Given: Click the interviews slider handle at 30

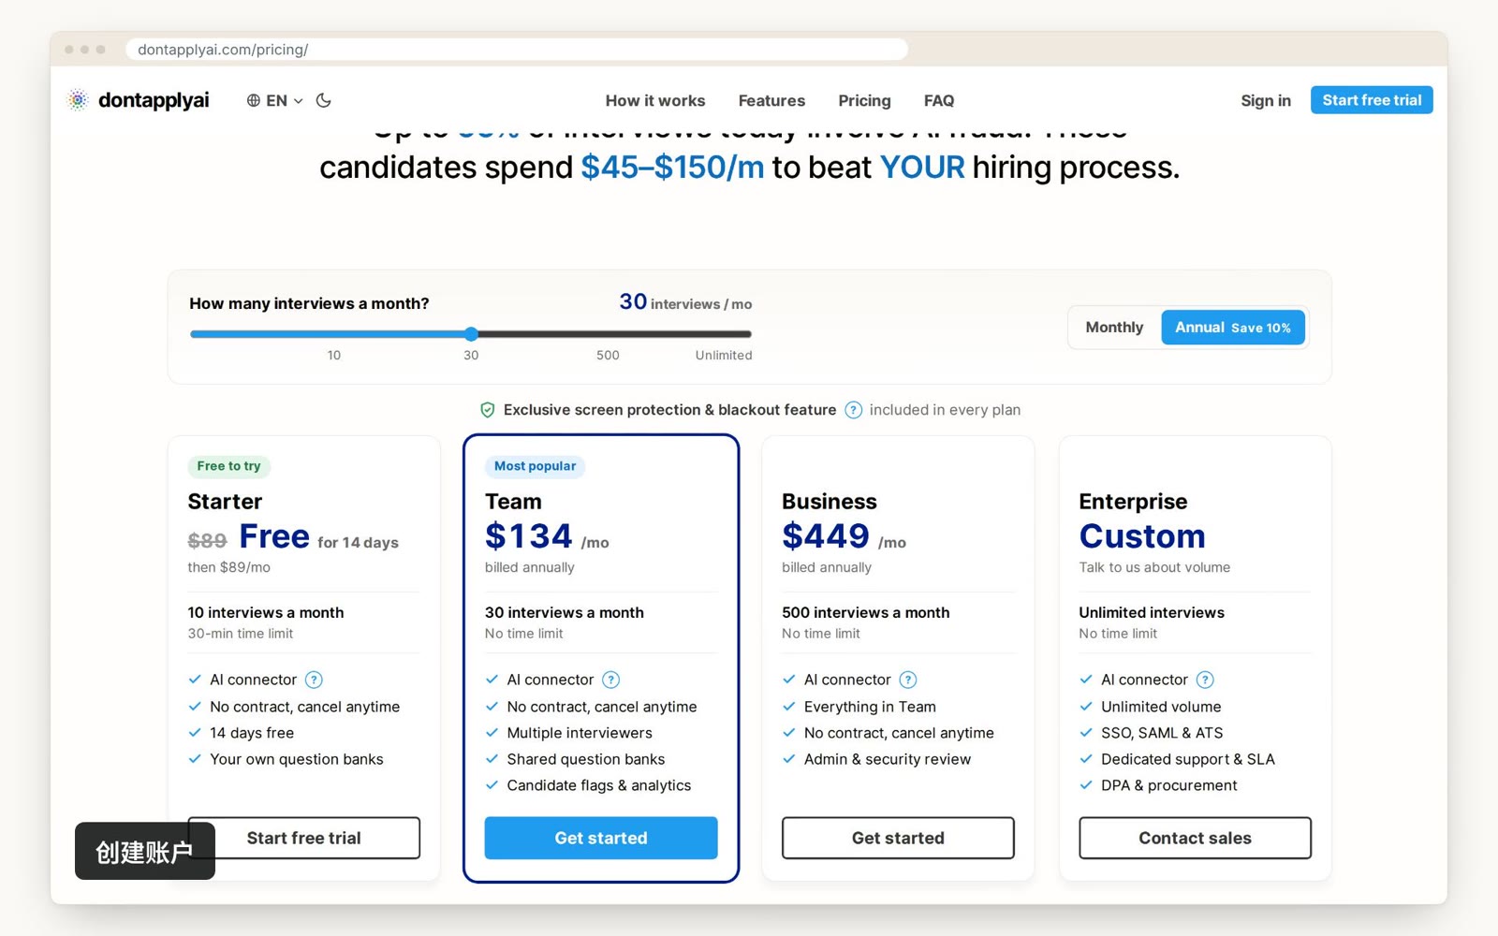Looking at the screenshot, I should pyautogui.click(x=472, y=334).
